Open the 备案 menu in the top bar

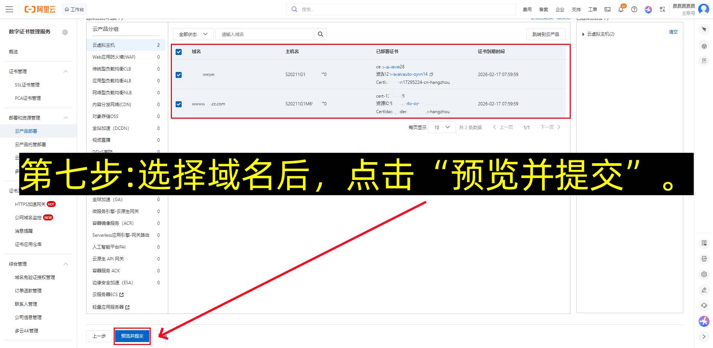point(543,9)
